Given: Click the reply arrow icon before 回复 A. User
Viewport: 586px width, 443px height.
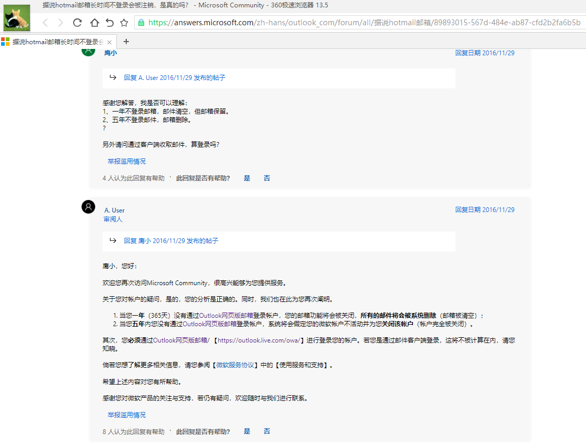Looking at the screenshot, I should pos(113,77).
